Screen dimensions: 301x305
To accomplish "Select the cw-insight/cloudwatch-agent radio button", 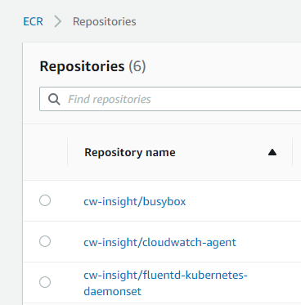I will click(45, 241).
